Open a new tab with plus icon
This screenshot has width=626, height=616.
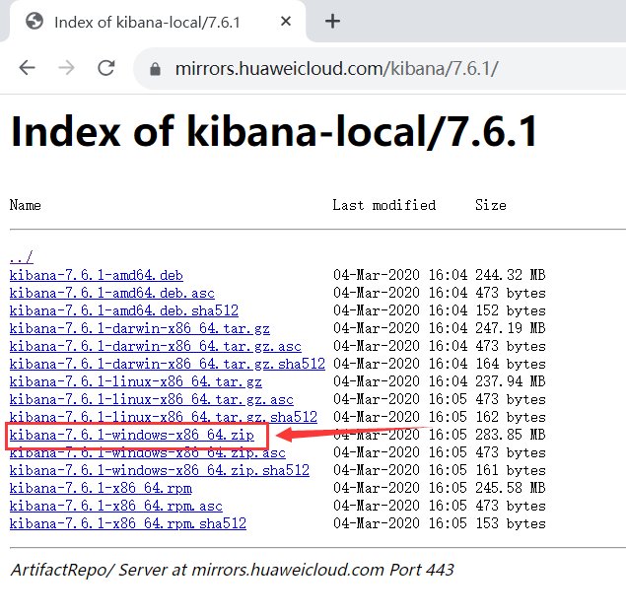tap(332, 21)
